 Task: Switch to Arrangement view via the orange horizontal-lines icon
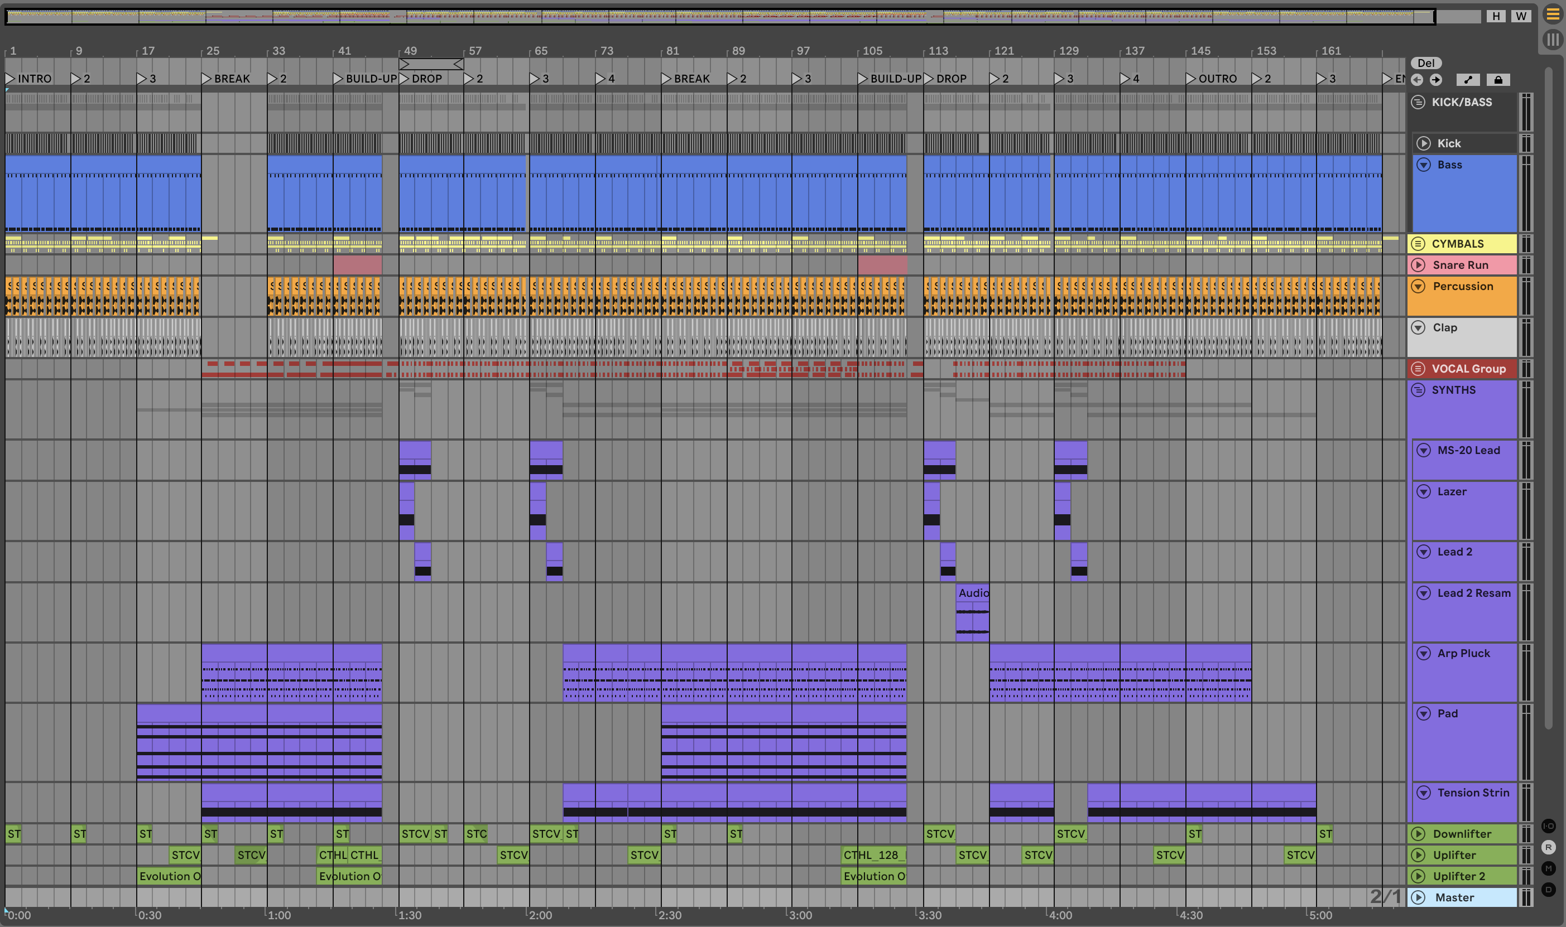click(1552, 15)
